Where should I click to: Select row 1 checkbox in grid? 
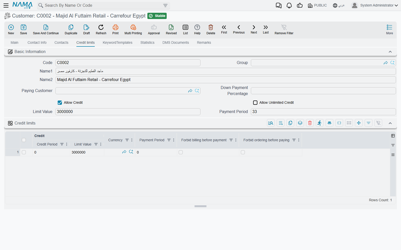(x=24, y=152)
